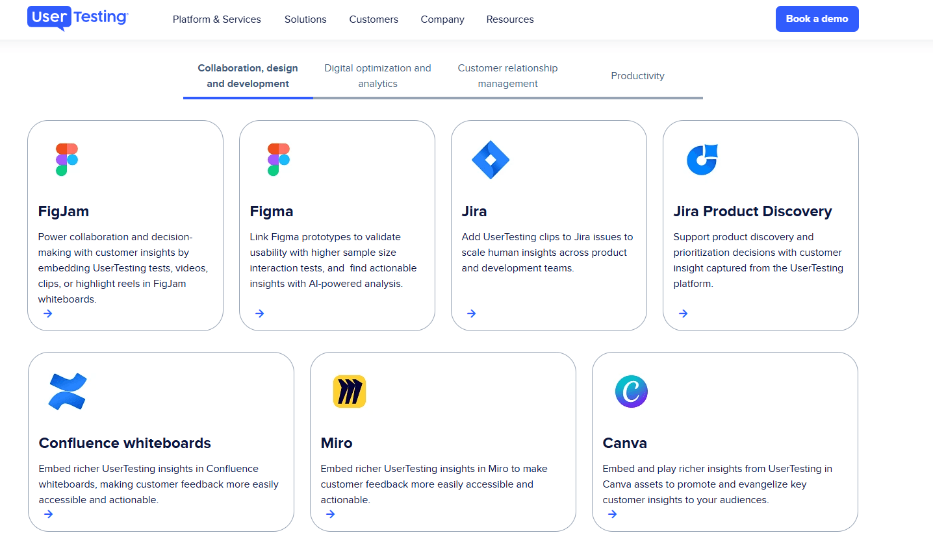Open the Customers menu
Viewport: 933px width, 535px height.
point(374,19)
